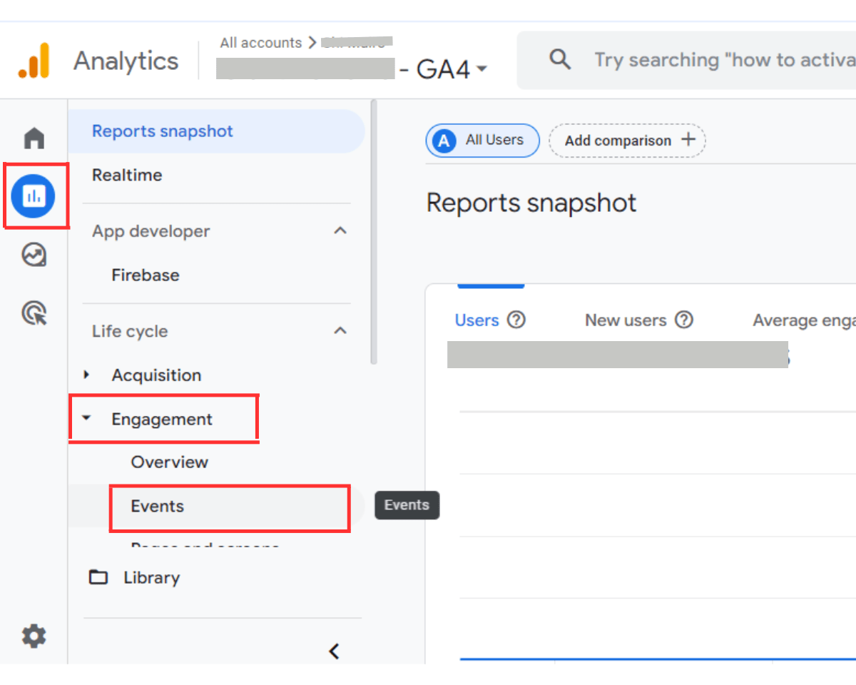Open the Firebase report
This screenshot has height=685, width=856.
click(146, 275)
